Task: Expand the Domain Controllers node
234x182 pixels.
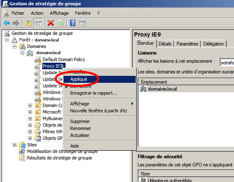Action: (30, 106)
